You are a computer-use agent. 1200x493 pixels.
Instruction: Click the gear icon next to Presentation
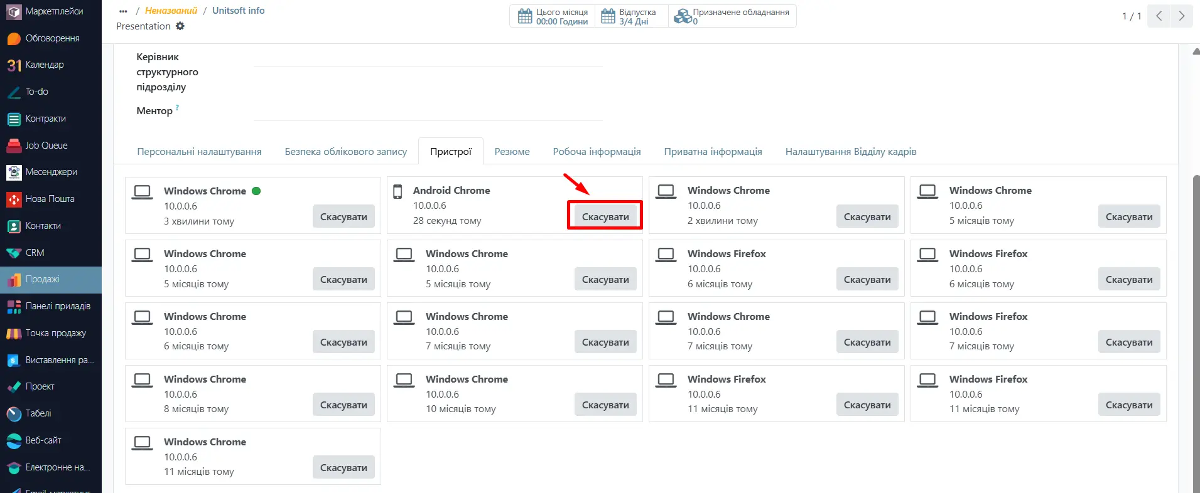180,26
